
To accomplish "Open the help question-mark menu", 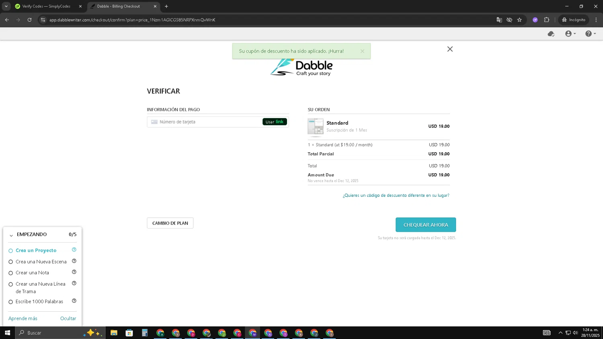I will pos(591,34).
